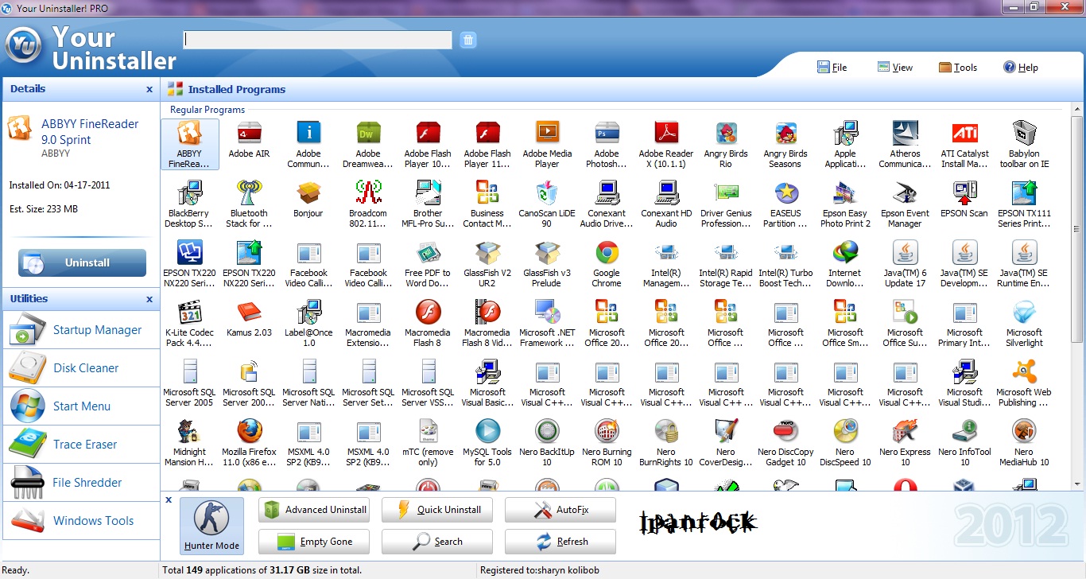Clear search with trash can icon
This screenshot has width=1086, height=579.
coord(468,40)
